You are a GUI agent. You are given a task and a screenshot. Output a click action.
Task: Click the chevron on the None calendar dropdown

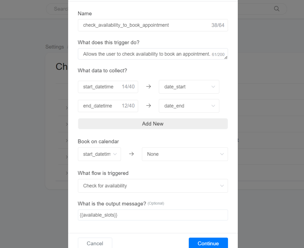coord(222,154)
